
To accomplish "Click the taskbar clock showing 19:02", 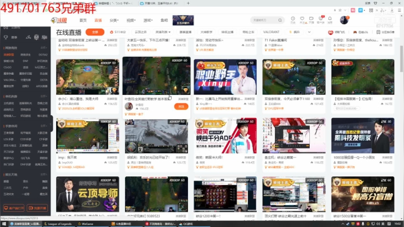I will point(398,224).
